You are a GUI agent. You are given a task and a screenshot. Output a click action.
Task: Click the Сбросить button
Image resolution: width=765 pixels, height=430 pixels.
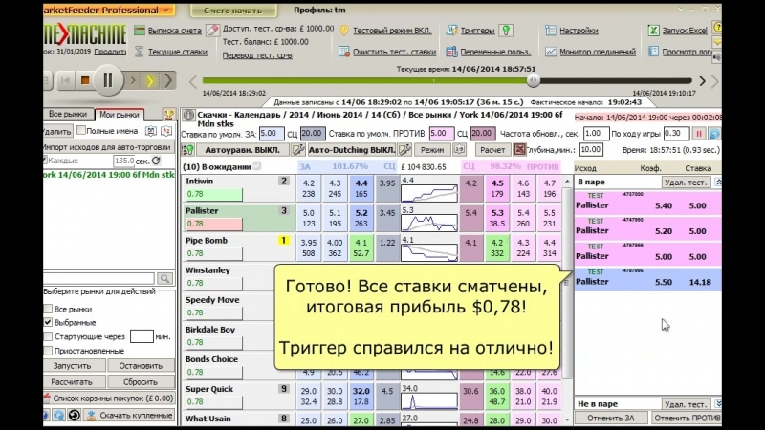coord(141,381)
